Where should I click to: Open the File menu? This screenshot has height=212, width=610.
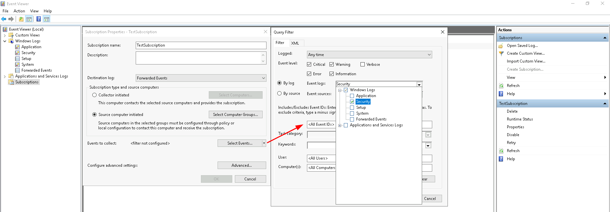6,11
